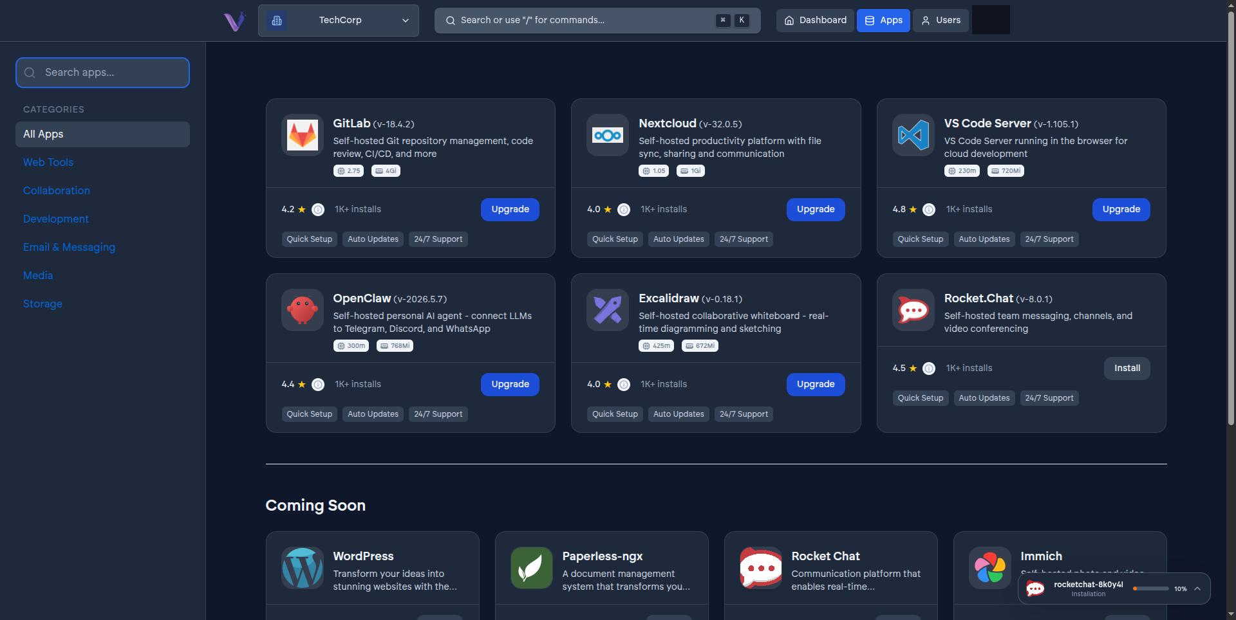The height and width of the screenshot is (620, 1236).
Task: Click the organization building icon beside TechCorp
Action: (277, 21)
